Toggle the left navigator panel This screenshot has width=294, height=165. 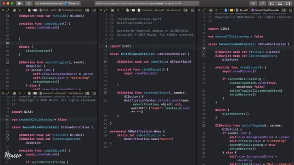click(x=272, y=3)
